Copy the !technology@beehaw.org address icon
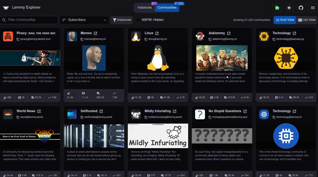318x177 pixels. pyautogui.click(x=274, y=39)
